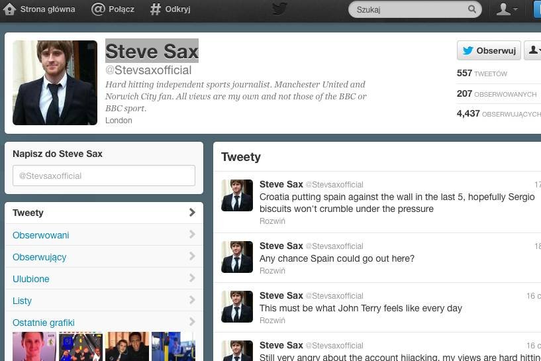Viewport: 541px width, 361px height.
Task: View the 207 Obserwowanych count
Action: pyautogui.click(x=497, y=93)
